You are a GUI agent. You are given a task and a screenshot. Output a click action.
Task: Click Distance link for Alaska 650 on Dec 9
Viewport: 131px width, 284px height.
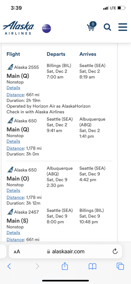coord(15,197)
